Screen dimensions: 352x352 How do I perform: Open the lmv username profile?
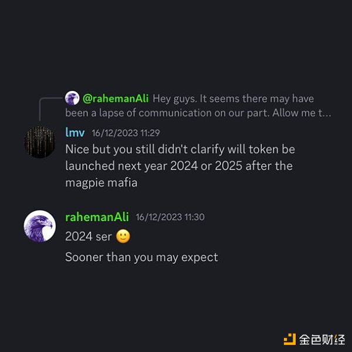pyautogui.click(x=75, y=133)
